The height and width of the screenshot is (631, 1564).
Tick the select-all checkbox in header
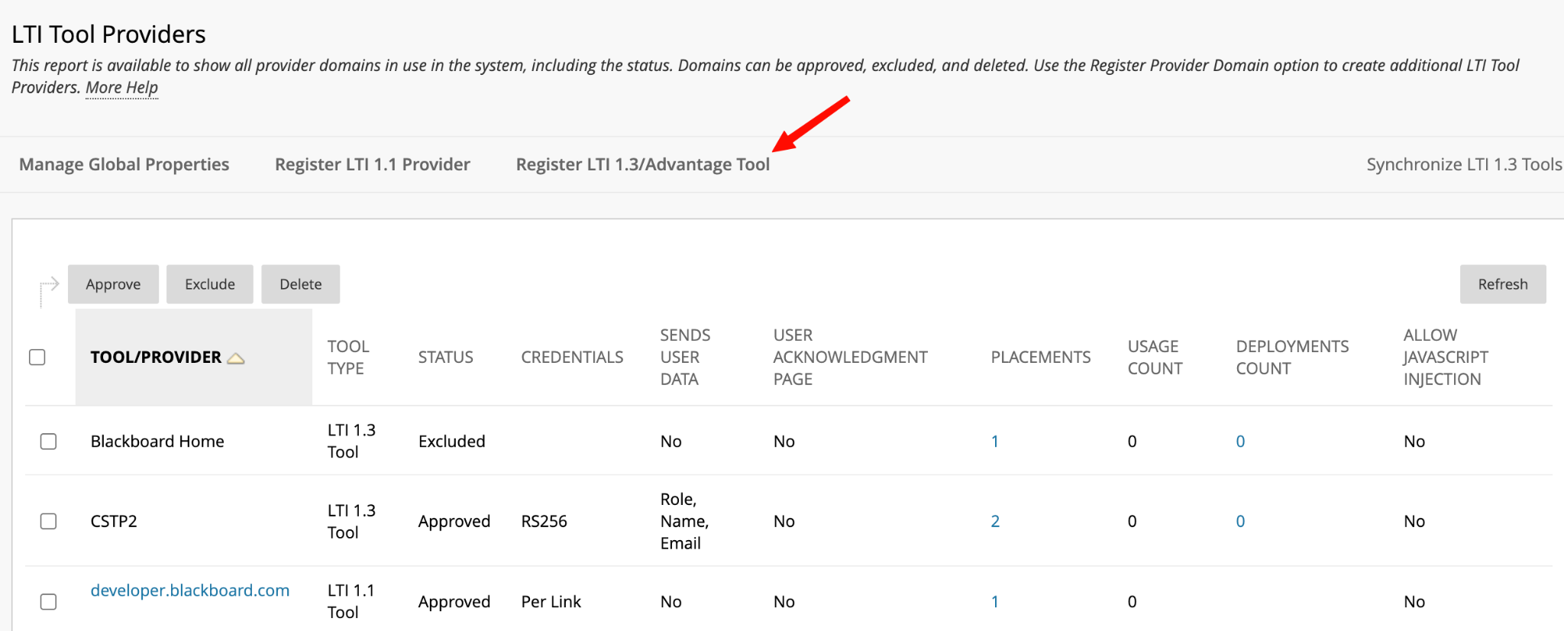click(x=37, y=357)
